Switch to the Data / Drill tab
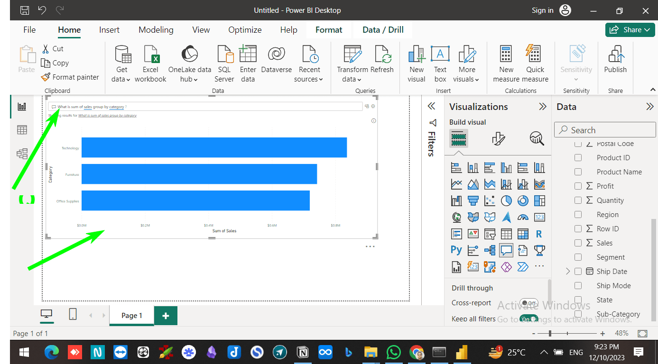The image size is (658, 364). pos(383,30)
